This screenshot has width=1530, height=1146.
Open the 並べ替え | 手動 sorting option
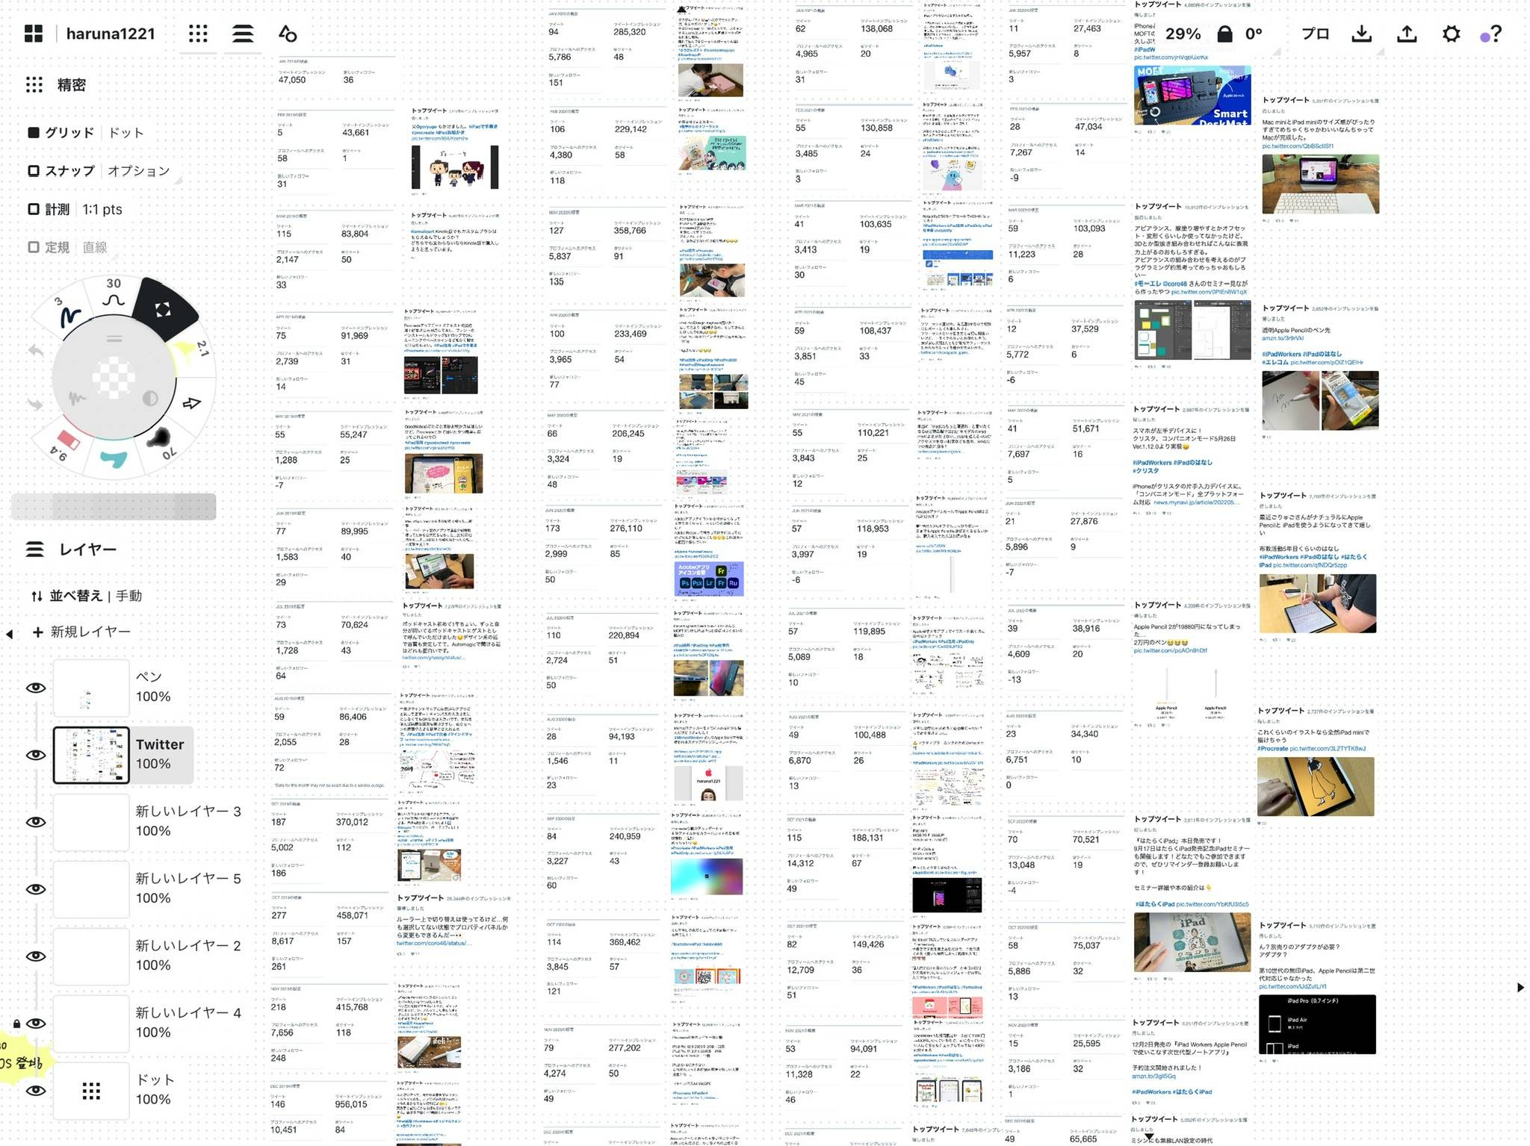(87, 596)
